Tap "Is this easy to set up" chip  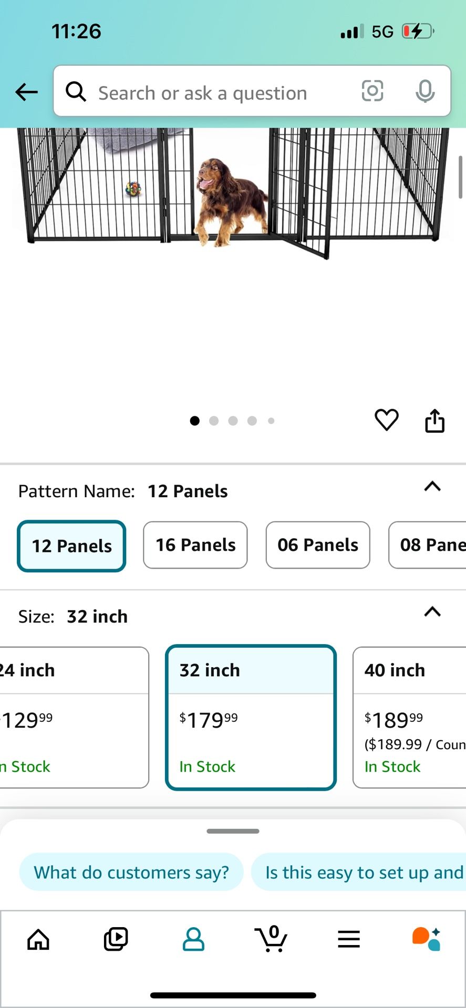click(361, 872)
